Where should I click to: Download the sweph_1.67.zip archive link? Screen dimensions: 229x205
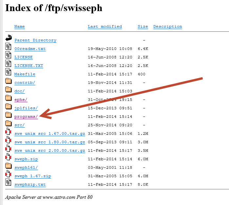tap(32, 176)
